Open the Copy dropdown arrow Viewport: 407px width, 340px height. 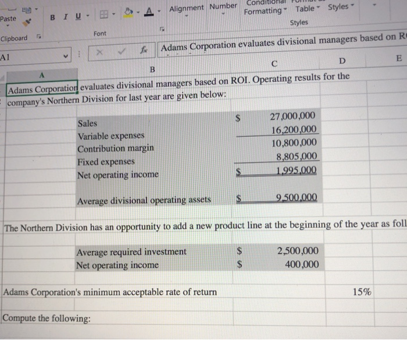[x=36, y=9]
